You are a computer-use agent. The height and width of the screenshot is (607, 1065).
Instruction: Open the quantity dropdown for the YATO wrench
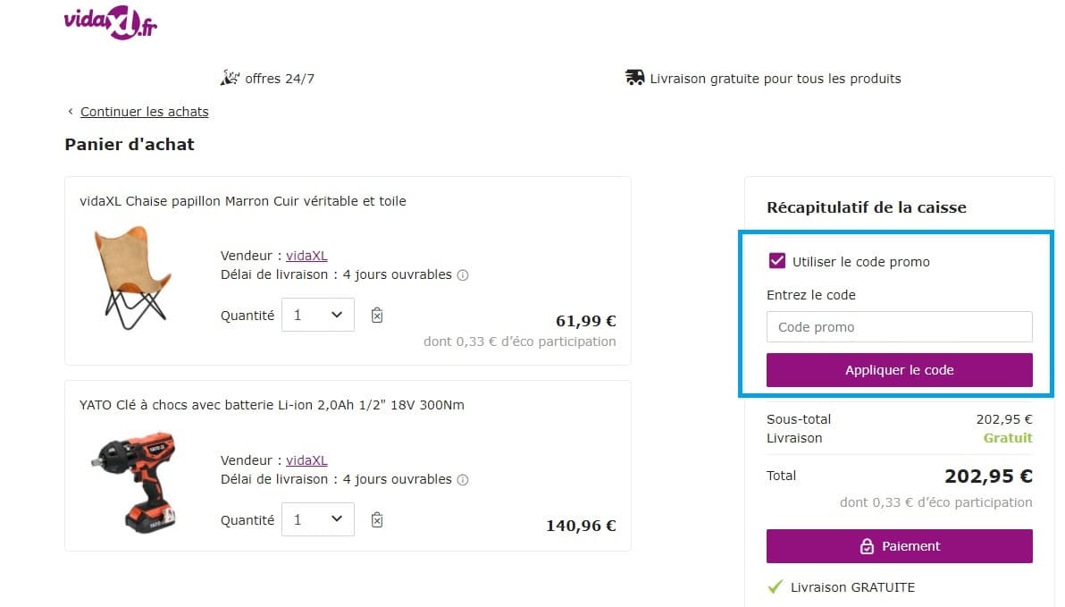(318, 519)
